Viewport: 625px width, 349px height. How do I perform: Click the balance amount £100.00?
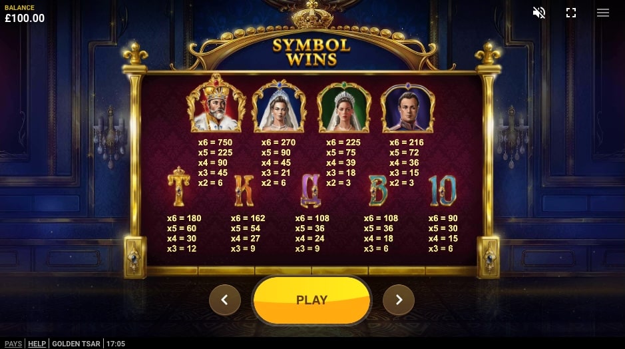point(25,19)
